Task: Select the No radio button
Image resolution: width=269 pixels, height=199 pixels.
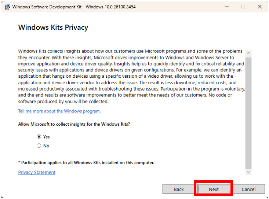Action: 39,146
